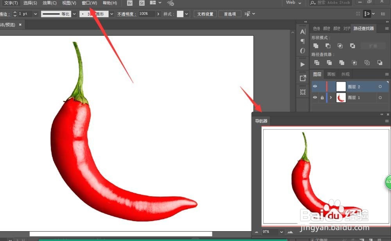Open the Actions panel play icon

click(303, 64)
